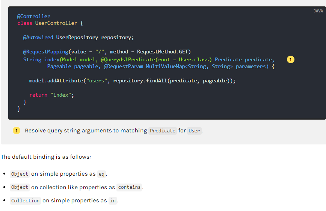The width and height of the screenshot is (326, 211).
Task: Click the UserController class name
Action: [x=56, y=23]
